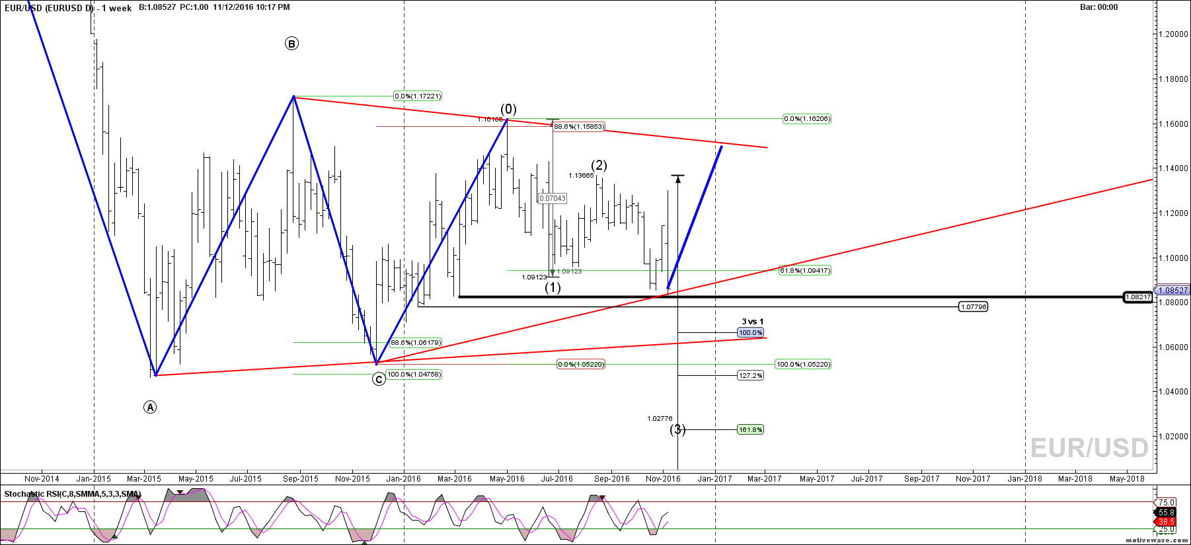This screenshot has width=1191, height=545.
Task: Select the circled A wave label
Action: 150,407
